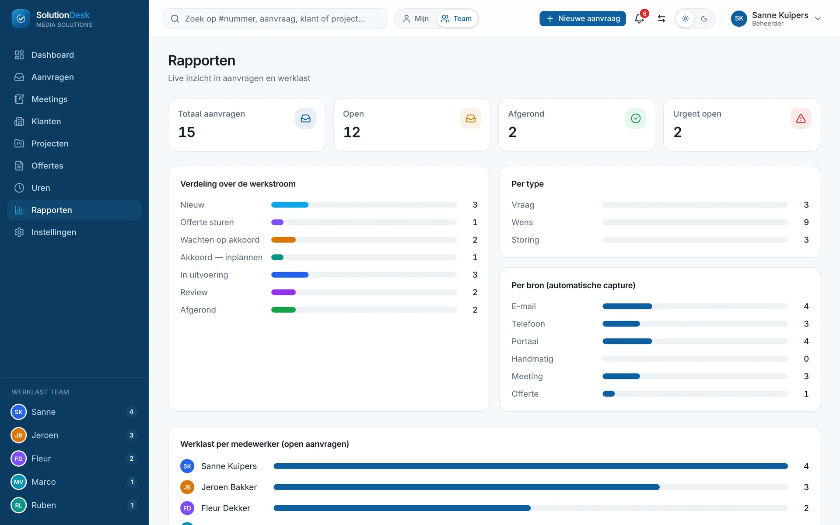This screenshot has width=840, height=525.
Task: Click the Totaal aanvragen inbox icon
Action: 305,119
